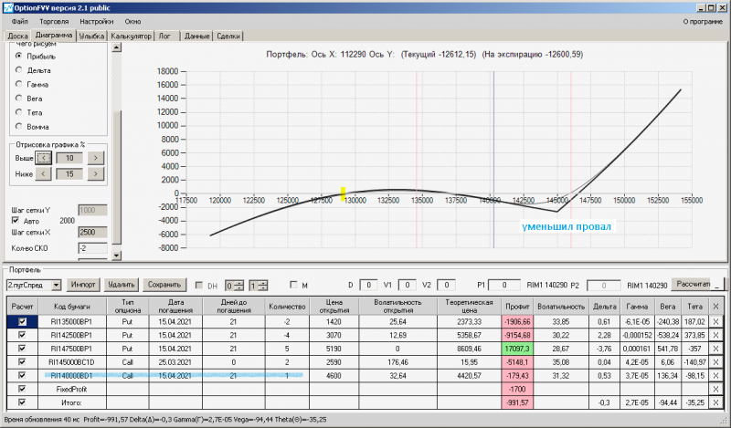This screenshot has height=428, width=731.
Task: Increase the Ниже chart percentage
Action: (96, 174)
